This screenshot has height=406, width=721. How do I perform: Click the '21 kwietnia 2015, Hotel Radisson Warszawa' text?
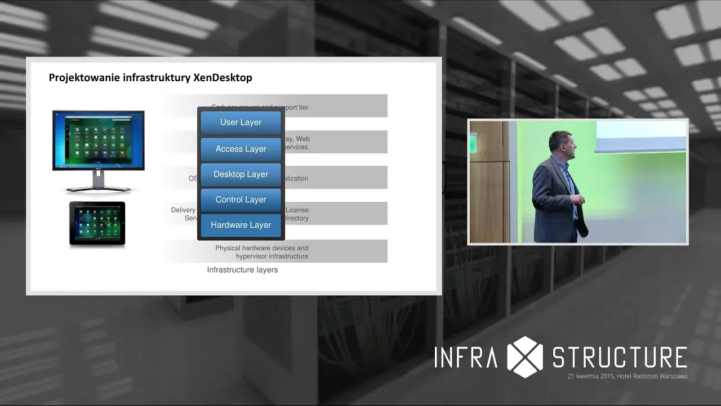click(627, 376)
